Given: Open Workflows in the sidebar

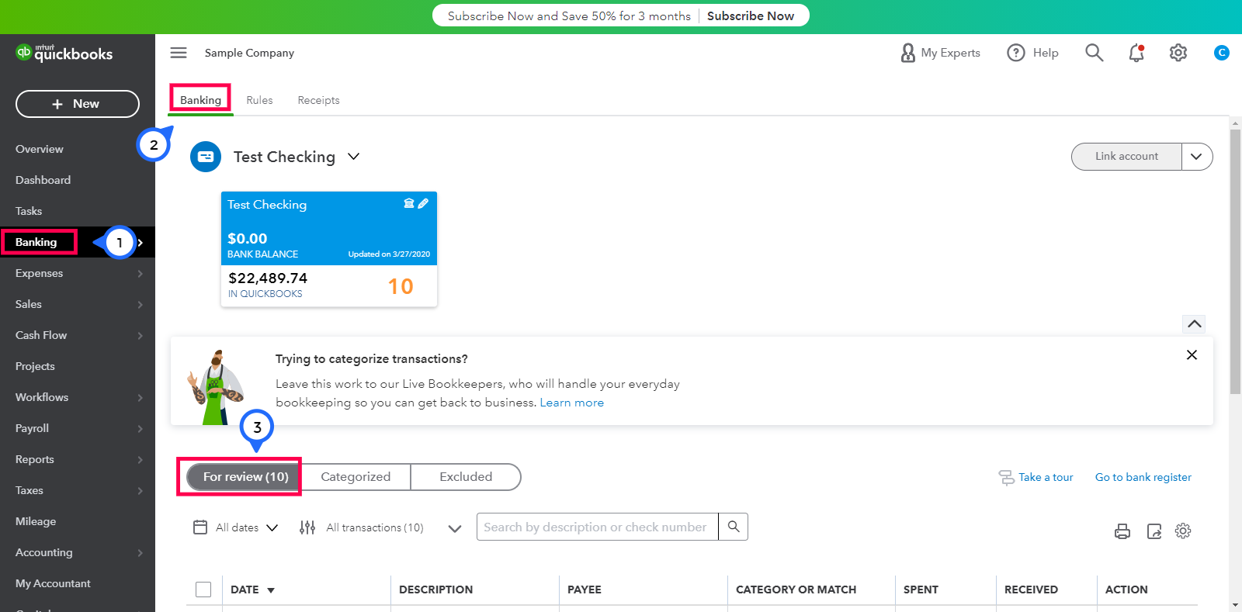Looking at the screenshot, I should coord(42,397).
